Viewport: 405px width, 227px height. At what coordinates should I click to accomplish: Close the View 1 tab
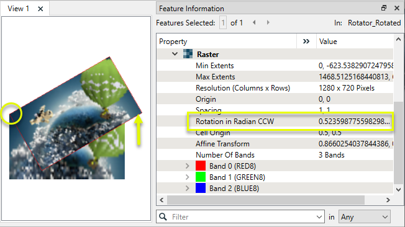40,9
